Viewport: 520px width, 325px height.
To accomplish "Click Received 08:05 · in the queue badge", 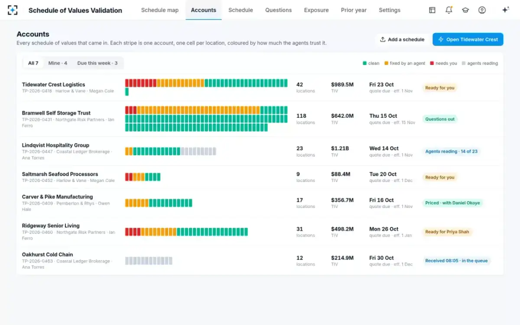I will (456, 261).
